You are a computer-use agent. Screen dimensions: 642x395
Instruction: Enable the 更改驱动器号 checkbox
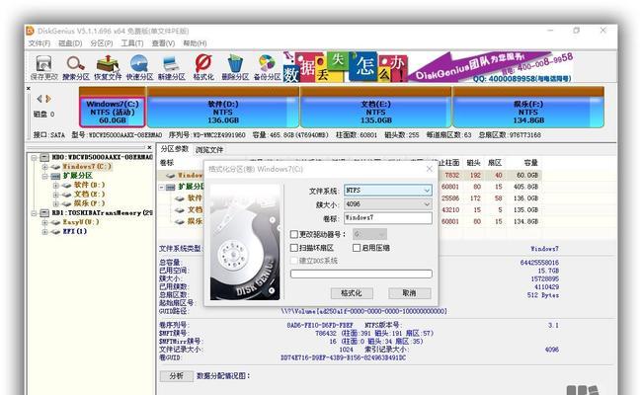point(293,234)
